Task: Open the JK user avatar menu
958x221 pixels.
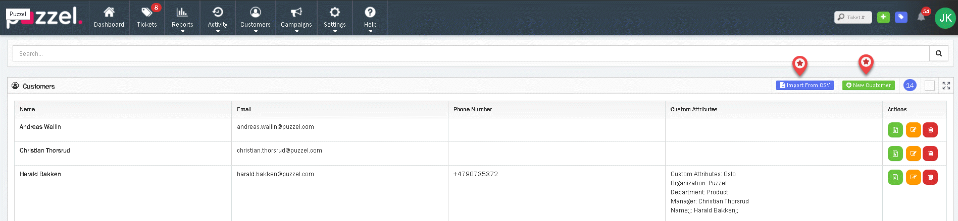Action: (945, 18)
